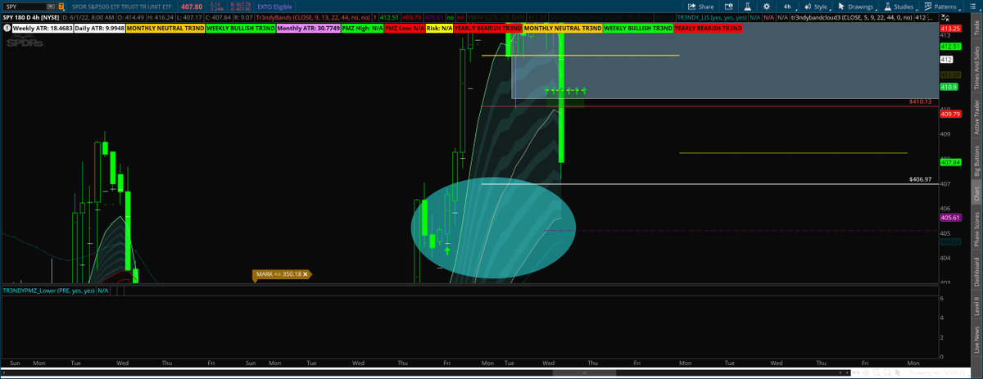983x379 pixels.
Task: Open the Style dropdown menu
Action: pos(817,6)
